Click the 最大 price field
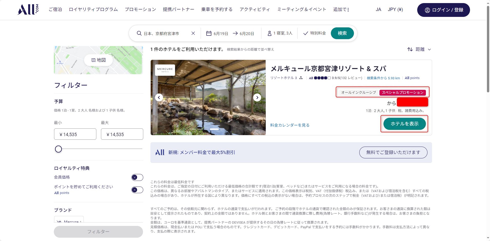Image resolution: width=490 pixels, height=241 pixels. point(122,134)
